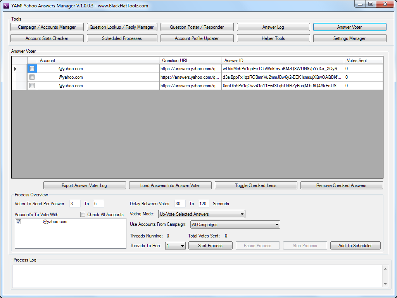Click minimum delay field showing 30
397x298 pixels.
pos(180,204)
